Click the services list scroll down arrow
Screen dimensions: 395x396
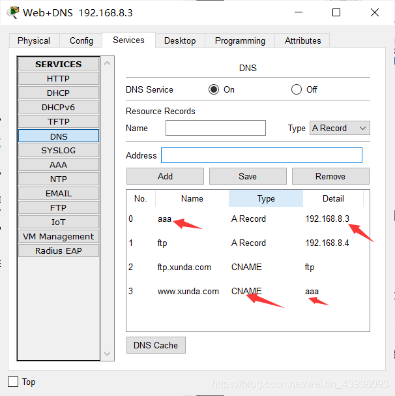pyautogui.click(x=108, y=354)
